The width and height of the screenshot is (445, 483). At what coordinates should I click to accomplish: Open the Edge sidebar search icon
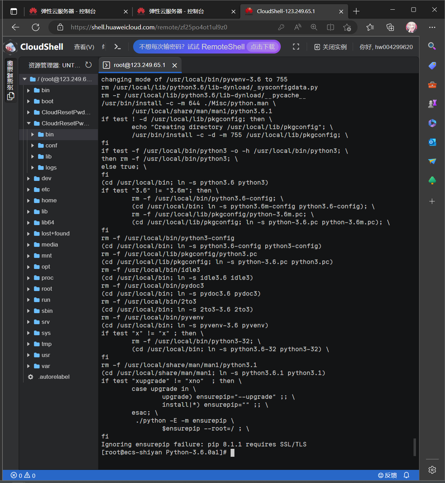pos(432,46)
